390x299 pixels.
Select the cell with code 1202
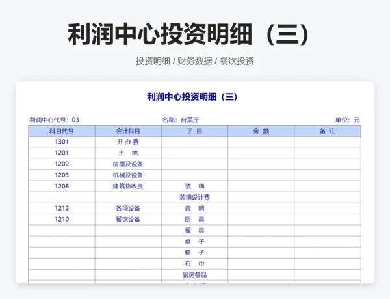coord(62,164)
